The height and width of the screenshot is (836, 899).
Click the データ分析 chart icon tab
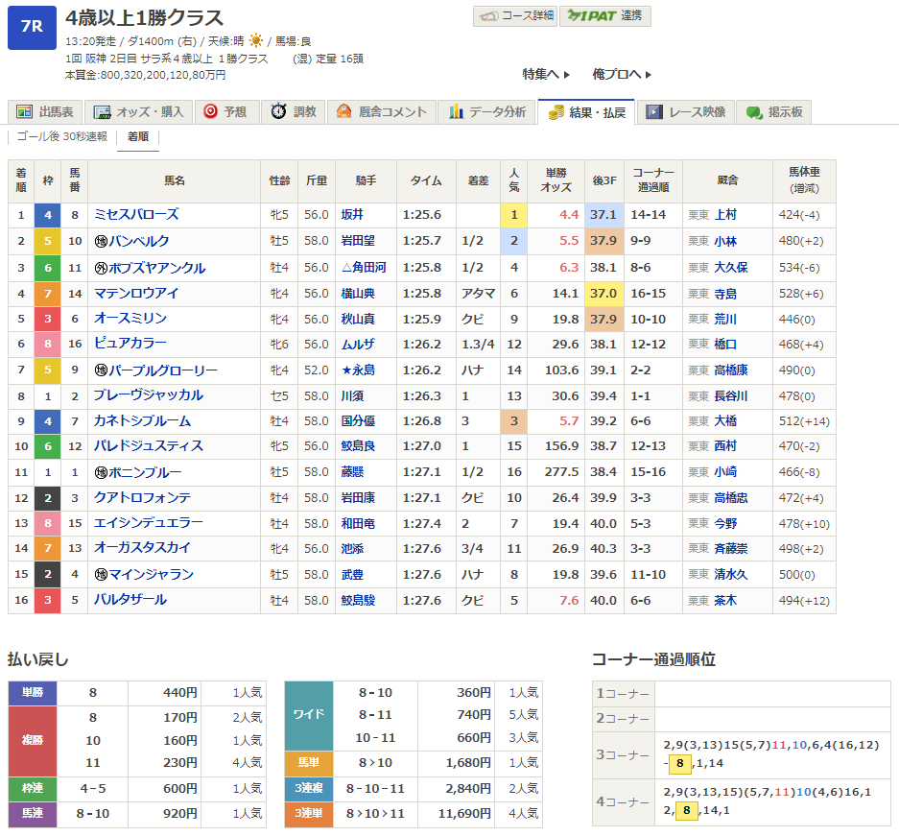click(487, 112)
